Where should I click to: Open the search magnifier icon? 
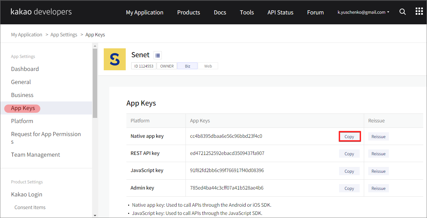click(x=403, y=12)
